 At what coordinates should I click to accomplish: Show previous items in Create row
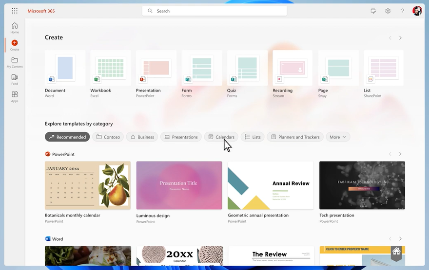pyautogui.click(x=390, y=38)
